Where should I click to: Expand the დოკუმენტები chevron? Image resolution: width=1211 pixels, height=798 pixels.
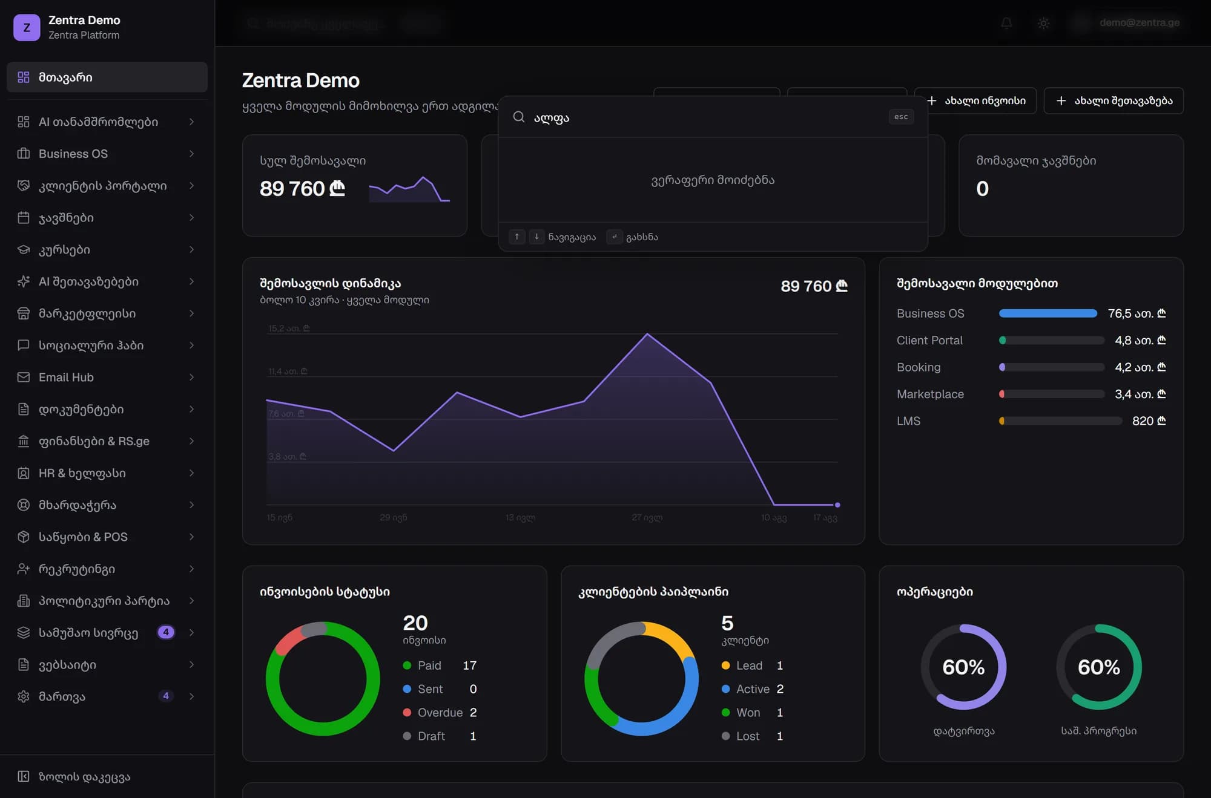(191, 410)
